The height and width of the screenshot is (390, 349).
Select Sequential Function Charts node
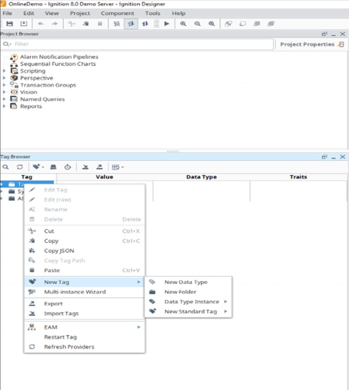(x=58, y=64)
